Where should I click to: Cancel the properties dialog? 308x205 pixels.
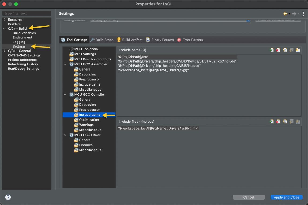(x=249, y=197)
